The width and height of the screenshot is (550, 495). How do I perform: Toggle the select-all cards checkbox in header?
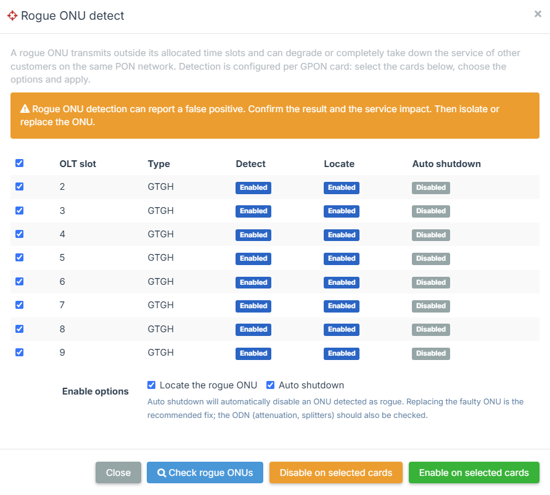(20, 163)
